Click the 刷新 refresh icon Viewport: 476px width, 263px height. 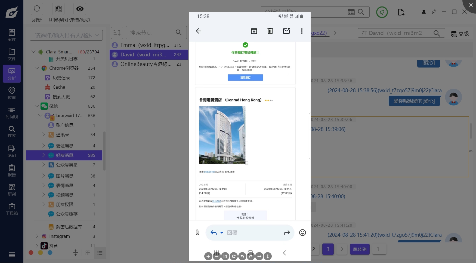click(x=37, y=9)
